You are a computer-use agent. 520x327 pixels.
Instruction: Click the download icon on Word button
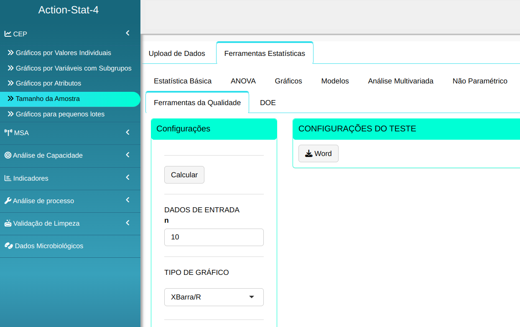click(308, 153)
